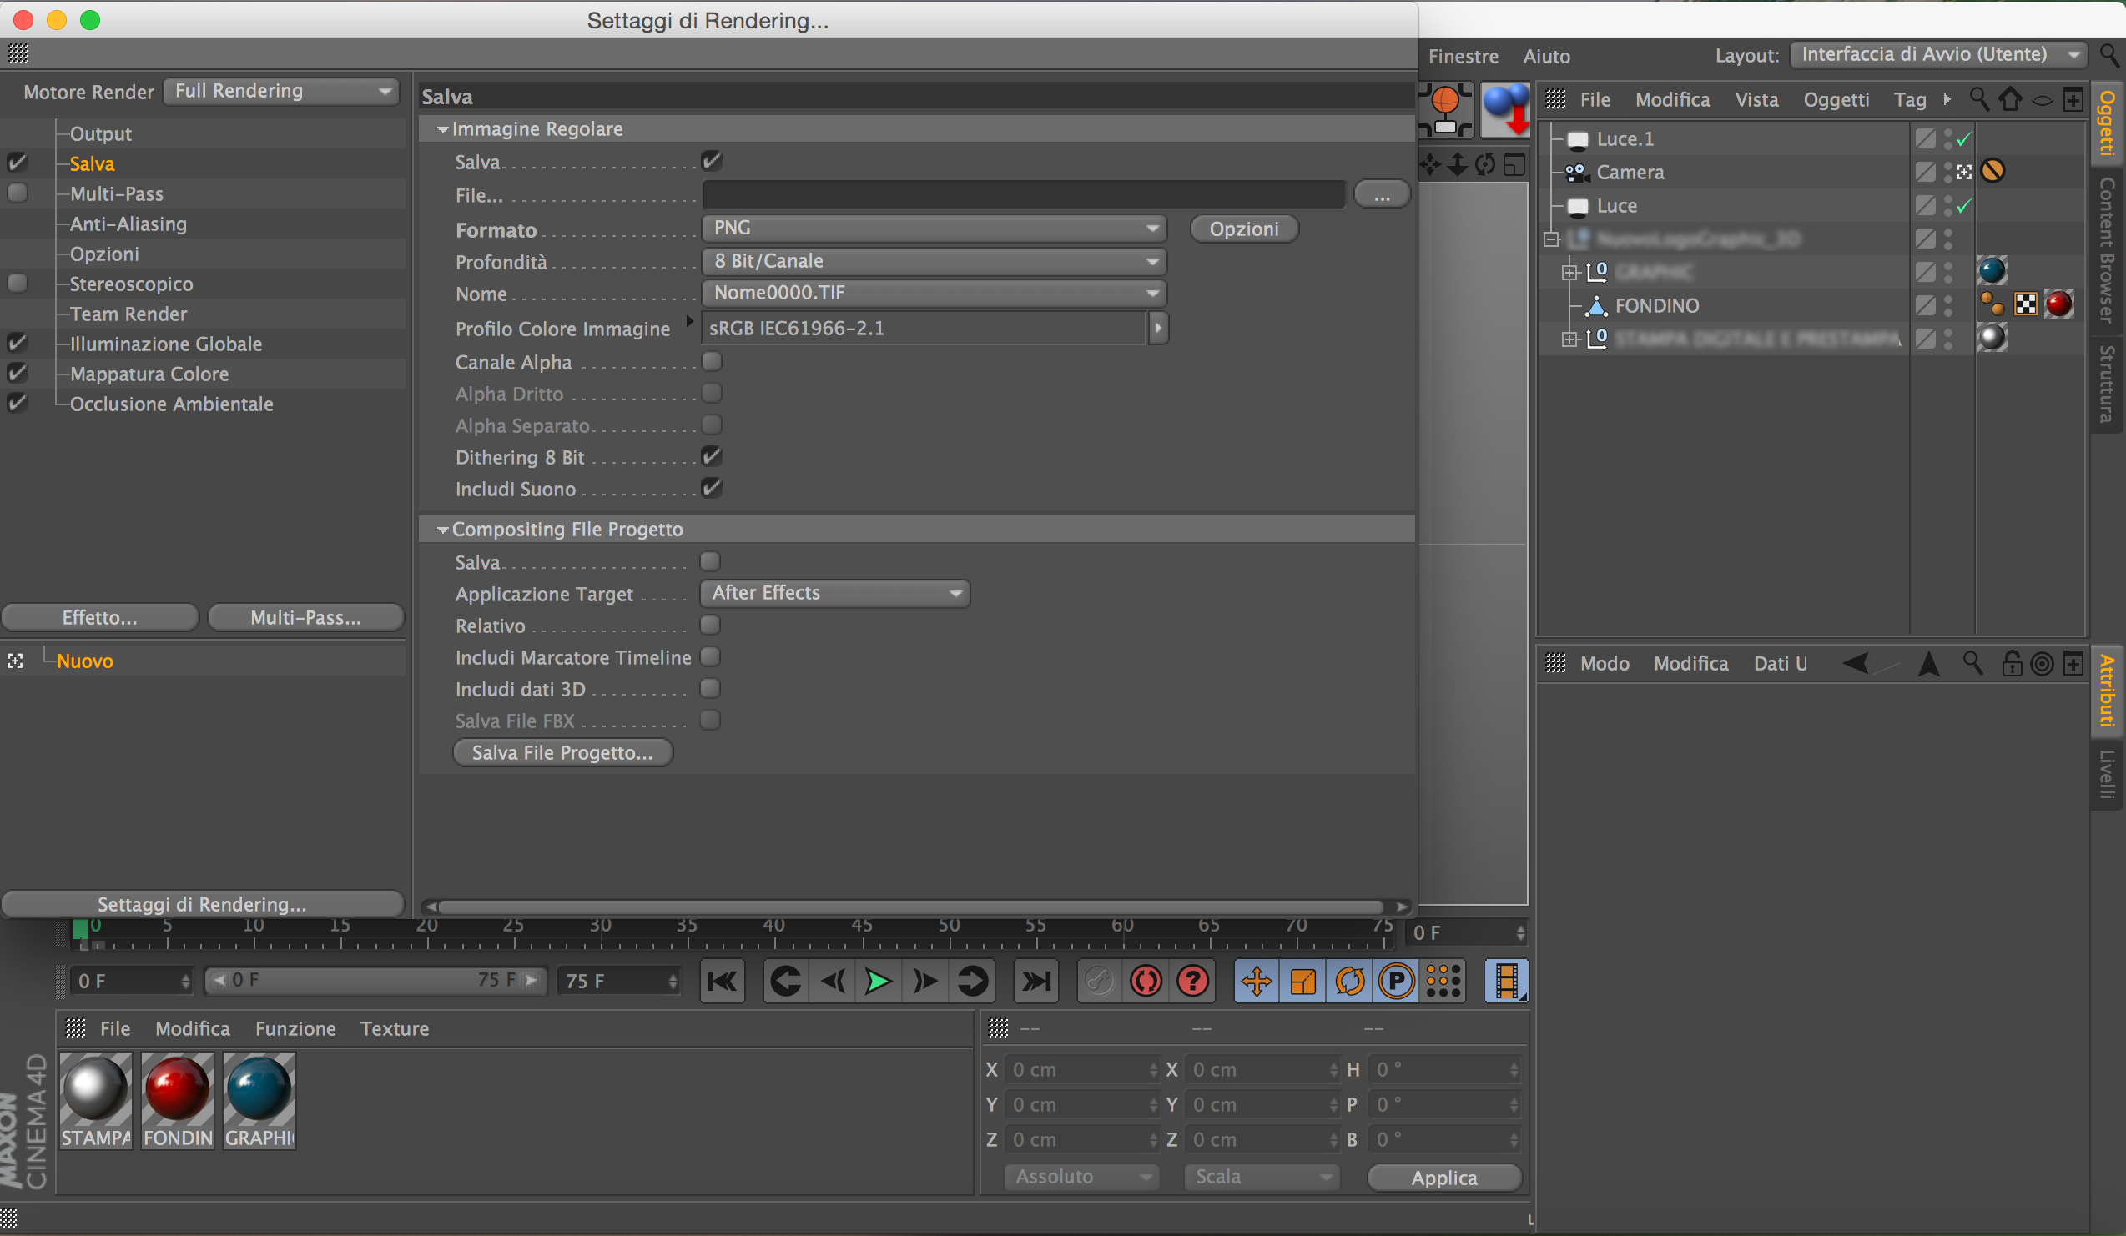The image size is (2126, 1236).
Task: Click the question mark keyframe selection icon
Action: [1192, 981]
